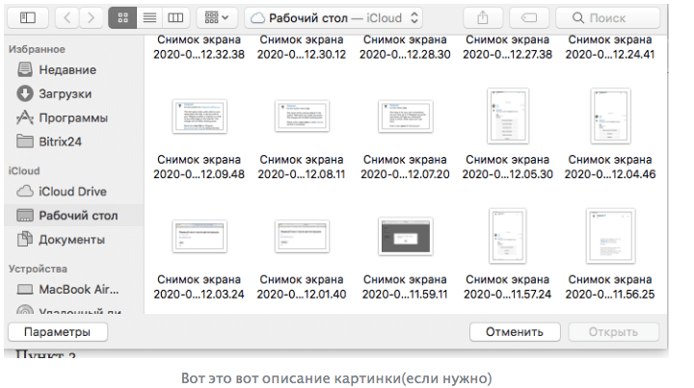Click the Документы documents icon
The height and width of the screenshot is (388, 694).
(x=25, y=239)
